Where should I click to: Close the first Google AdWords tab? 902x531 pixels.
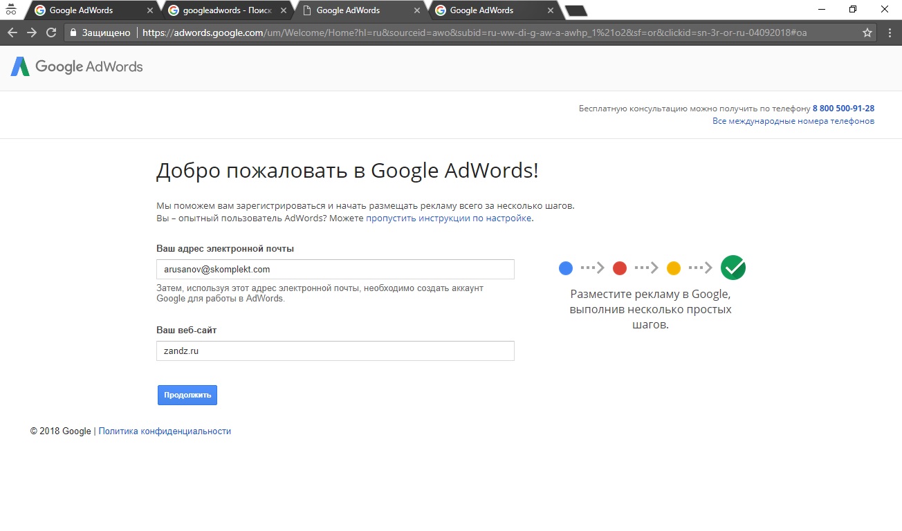[149, 10]
